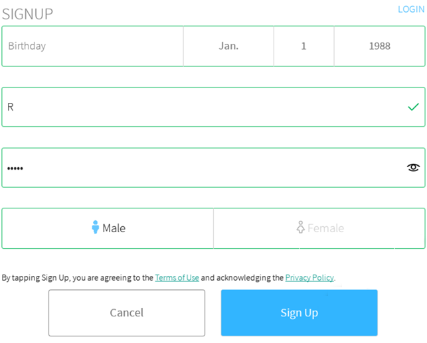Select the Female gender label

[x=325, y=228]
